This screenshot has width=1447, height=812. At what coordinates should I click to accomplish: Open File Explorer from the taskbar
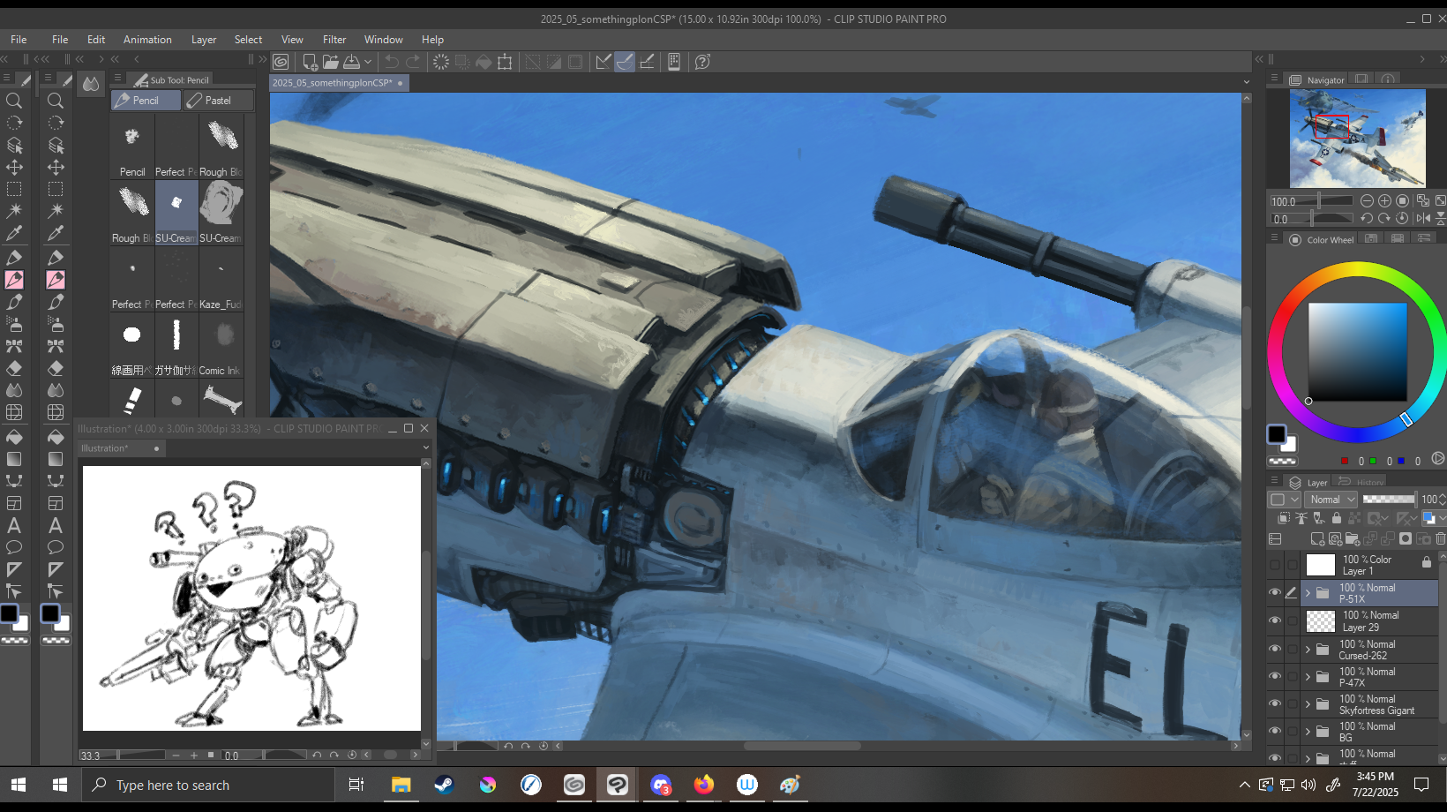pos(401,785)
